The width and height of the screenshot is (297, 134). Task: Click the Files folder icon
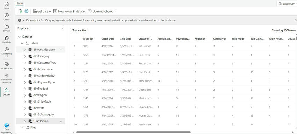tap(27, 127)
